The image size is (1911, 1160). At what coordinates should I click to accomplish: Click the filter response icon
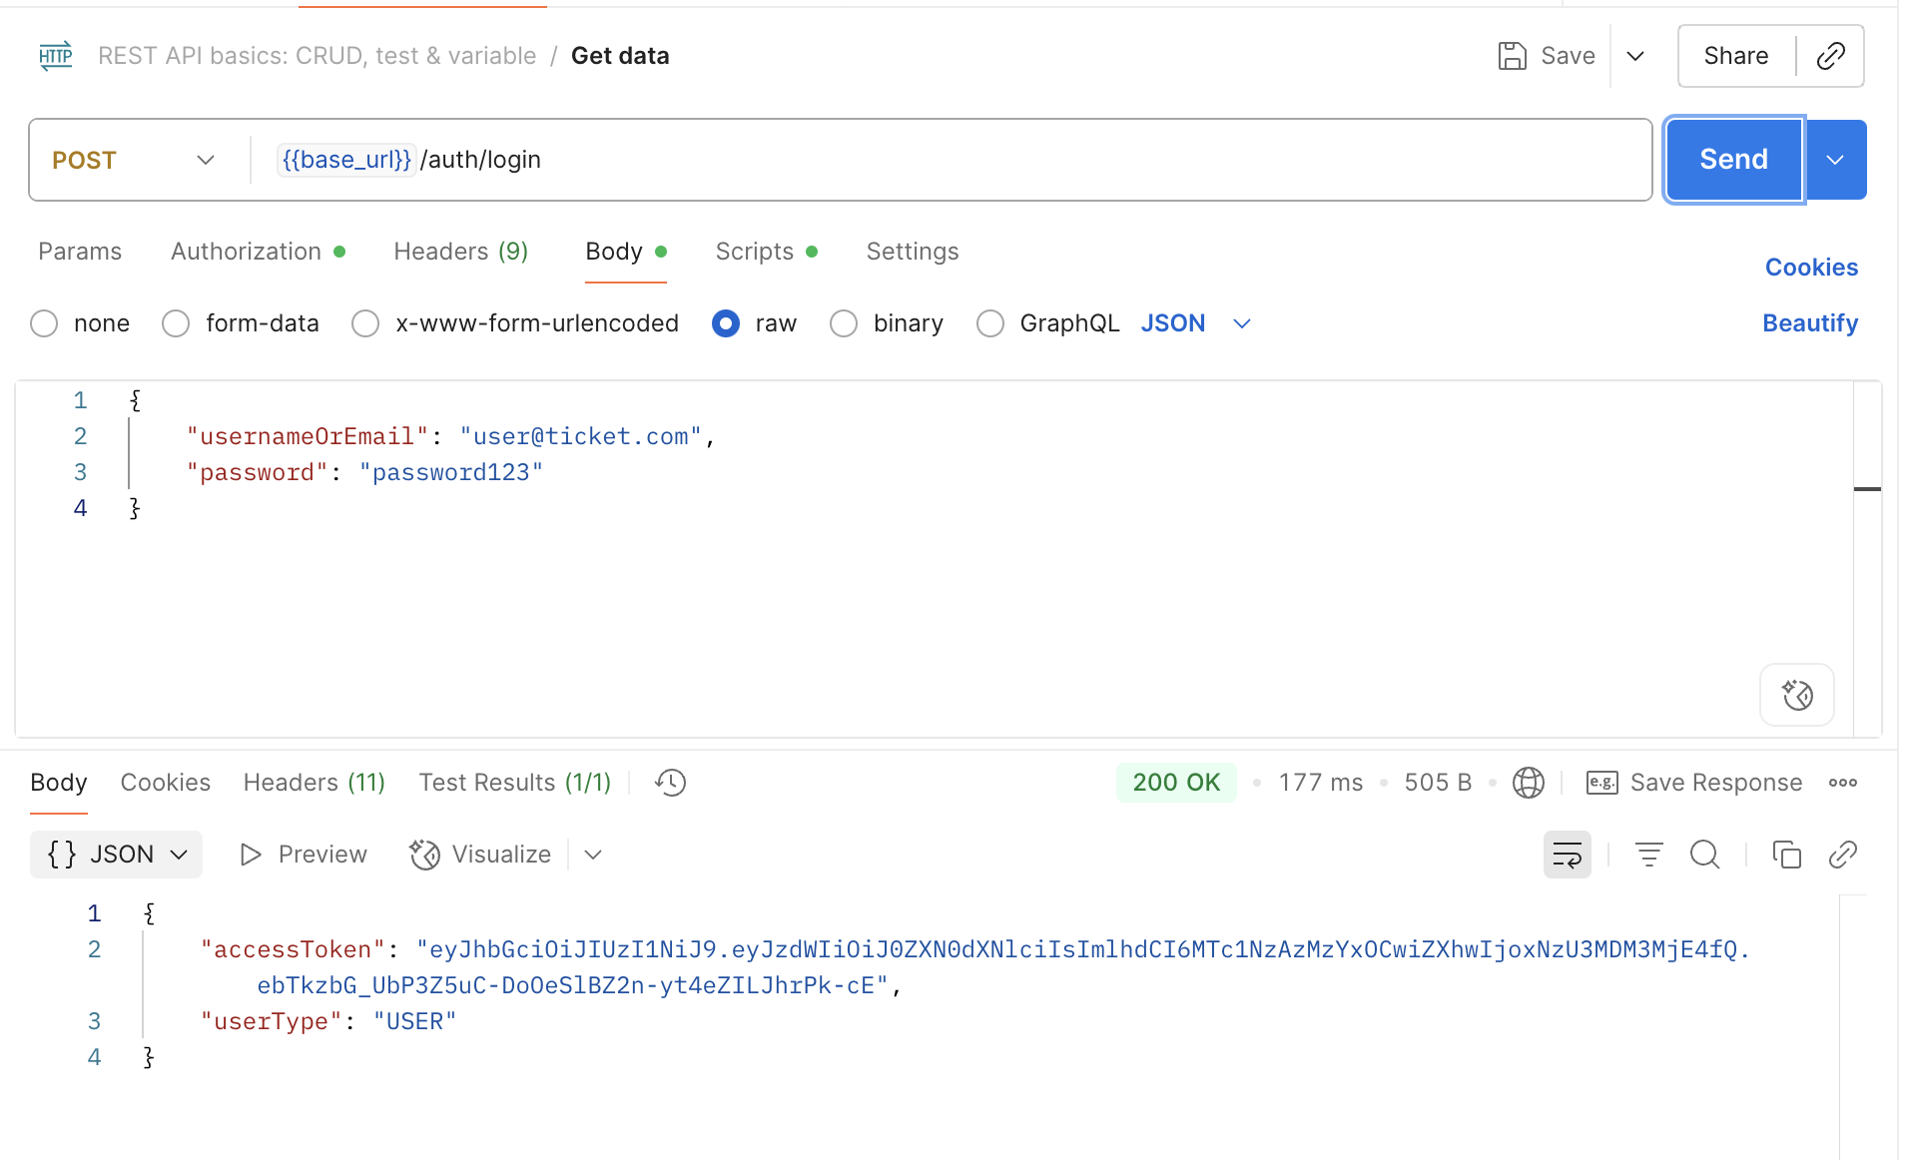[x=1648, y=855]
